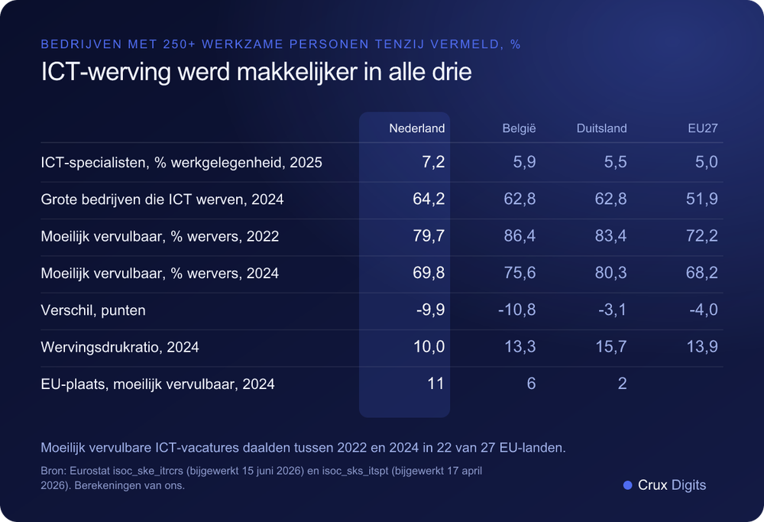Click EU27 Wervingsdrukratio value 13,9
Image resolution: width=764 pixels, height=522 pixels.
click(x=702, y=346)
